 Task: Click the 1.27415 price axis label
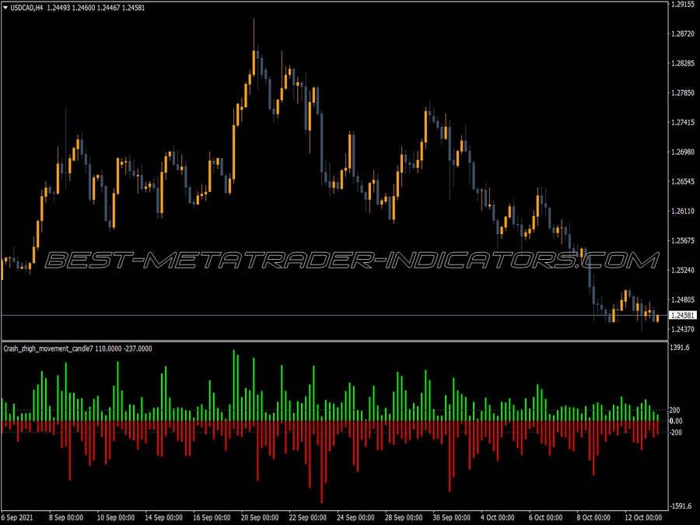683,122
